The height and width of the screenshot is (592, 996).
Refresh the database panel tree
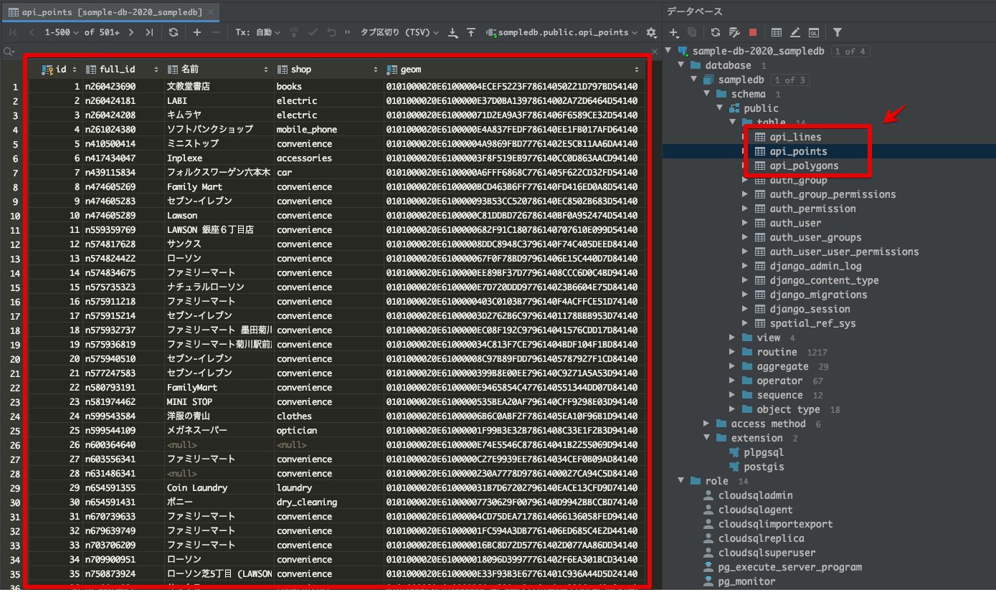tap(716, 32)
